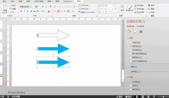The image size is (169, 98).
Task: Toggle Bold formatting in font group
Action: (x=21, y=11)
